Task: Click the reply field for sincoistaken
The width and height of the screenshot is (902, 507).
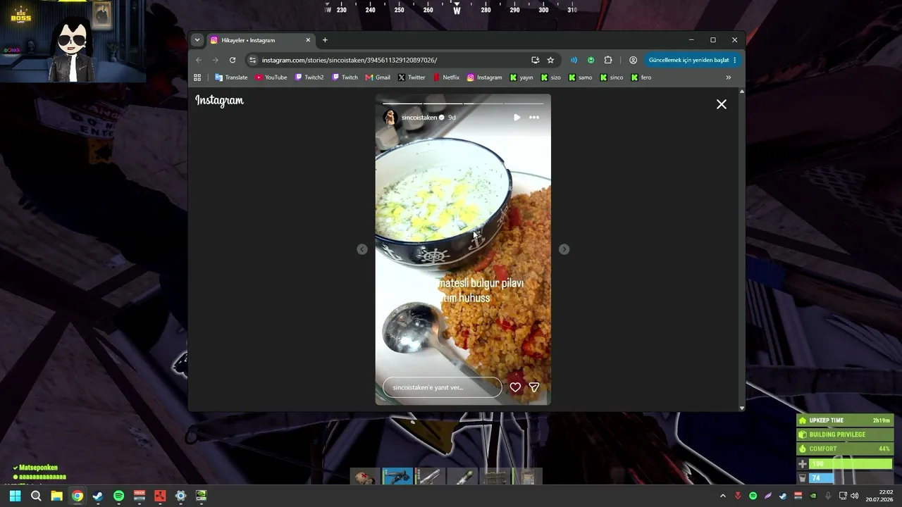Action: coord(442,387)
